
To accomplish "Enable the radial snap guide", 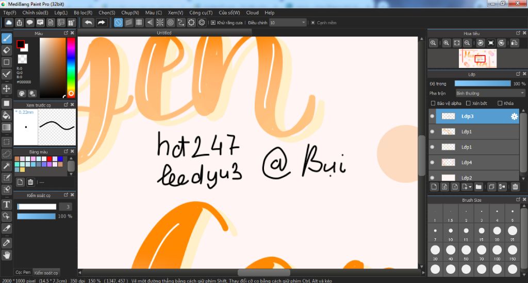I will [160, 23].
